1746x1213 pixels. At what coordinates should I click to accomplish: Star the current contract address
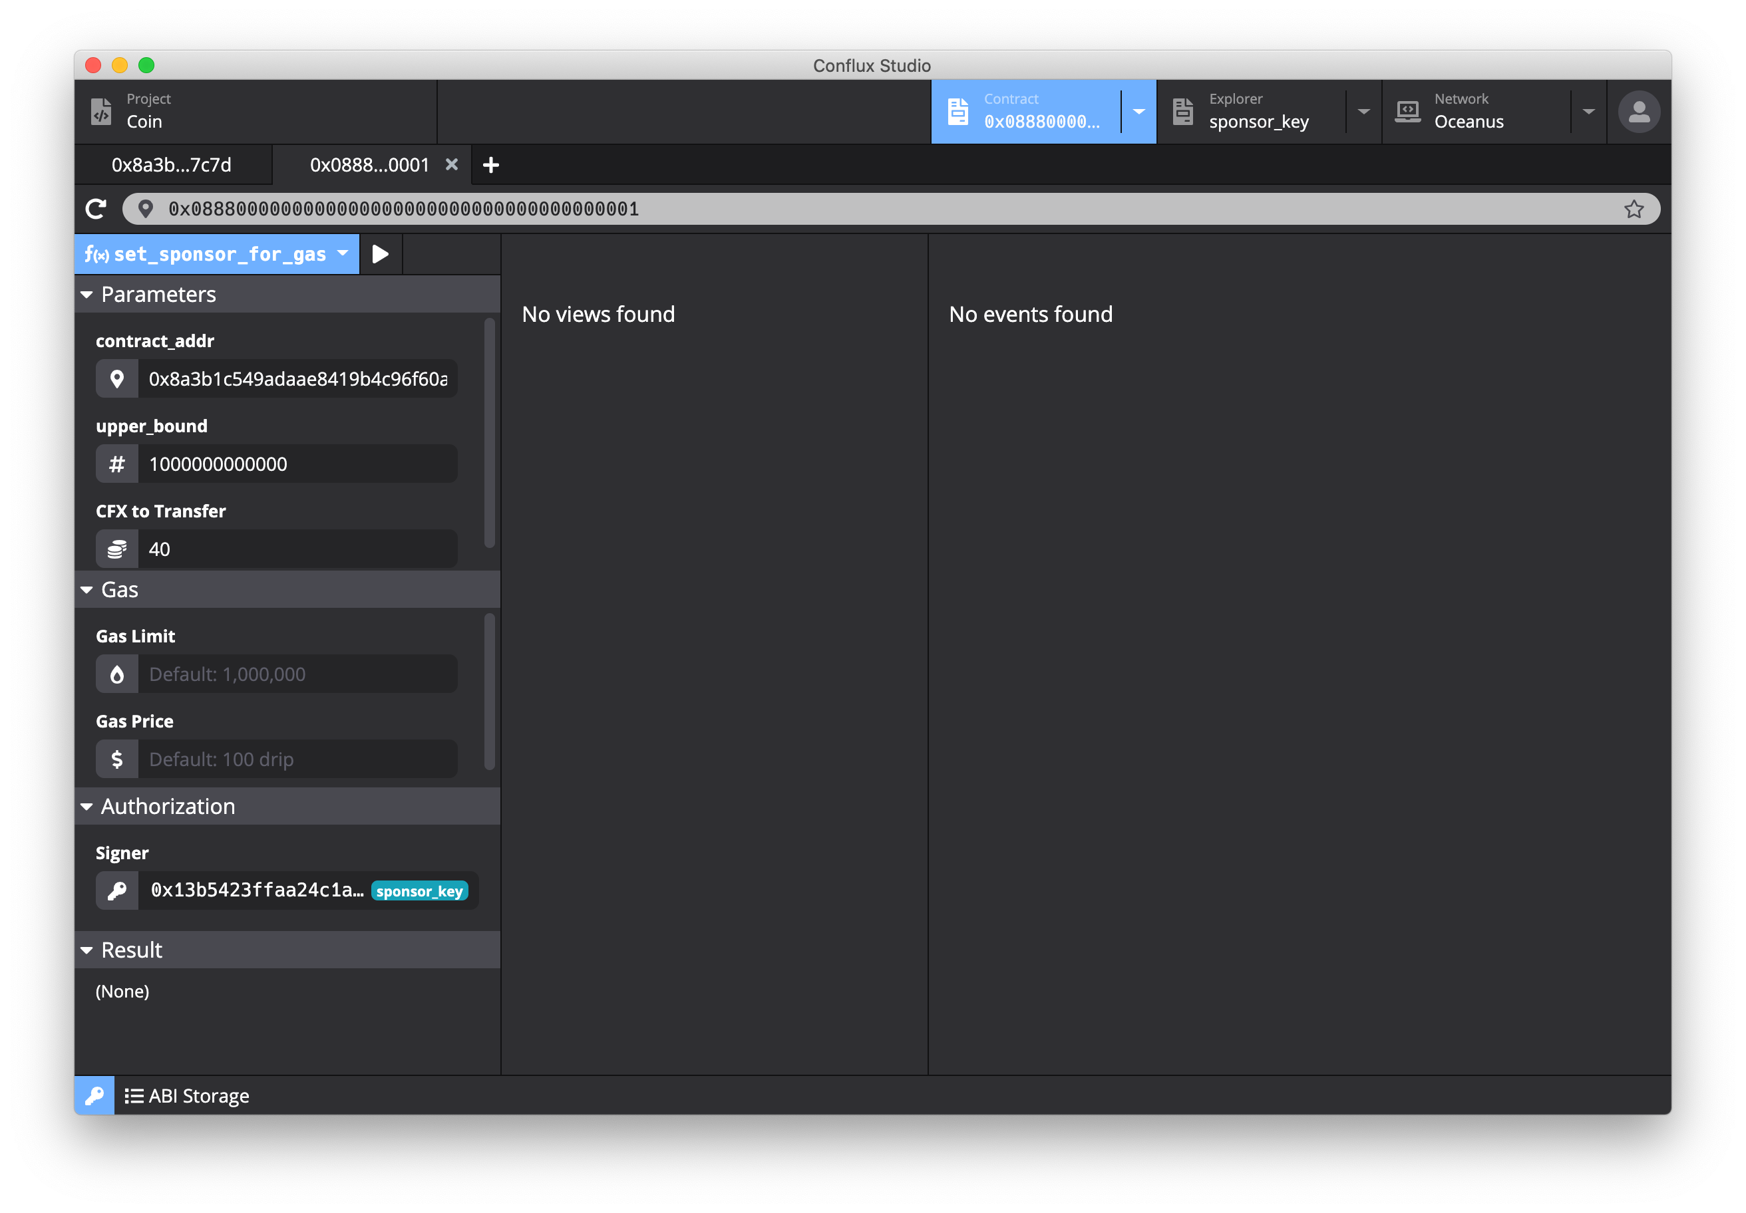(x=1634, y=209)
